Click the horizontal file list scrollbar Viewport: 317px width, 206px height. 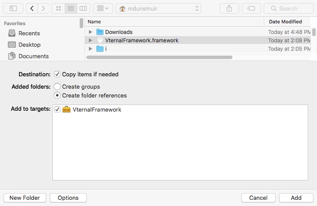pyautogui.click(x=159, y=57)
